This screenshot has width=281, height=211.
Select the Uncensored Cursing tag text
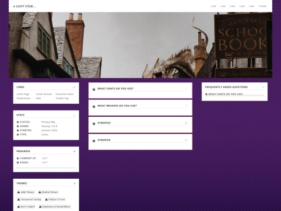[x=31, y=200]
